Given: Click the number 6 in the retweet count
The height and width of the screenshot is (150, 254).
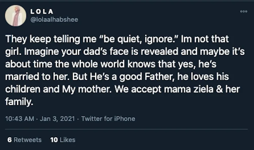Looking at the screenshot, I should tap(9, 140).
